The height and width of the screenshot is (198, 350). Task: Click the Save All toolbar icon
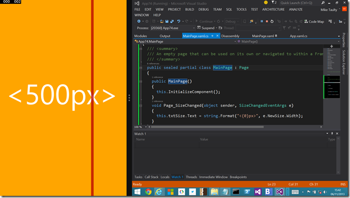point(172,21)
